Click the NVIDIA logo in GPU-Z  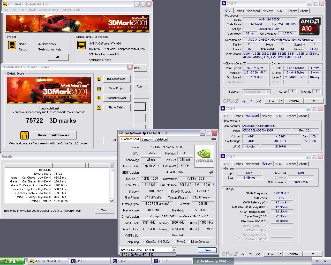(x=204, y=156)
